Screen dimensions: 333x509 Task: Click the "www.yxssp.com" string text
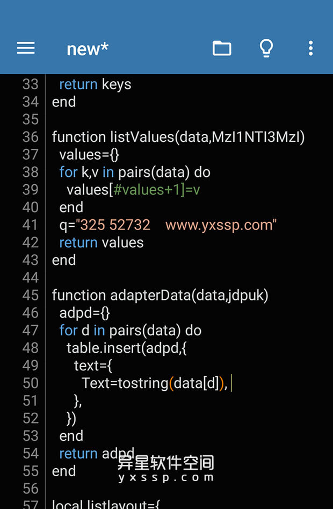pos(221,225)
